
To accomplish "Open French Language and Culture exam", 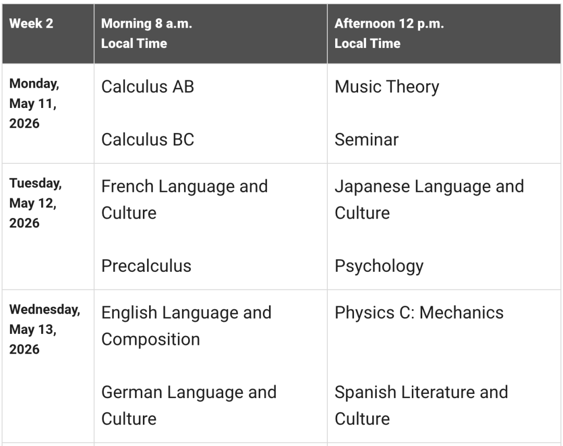I will tap(185, 199).
